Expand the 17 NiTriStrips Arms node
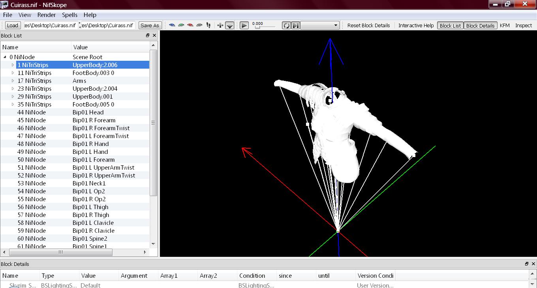Screen dimensions: 537x288 13,81
